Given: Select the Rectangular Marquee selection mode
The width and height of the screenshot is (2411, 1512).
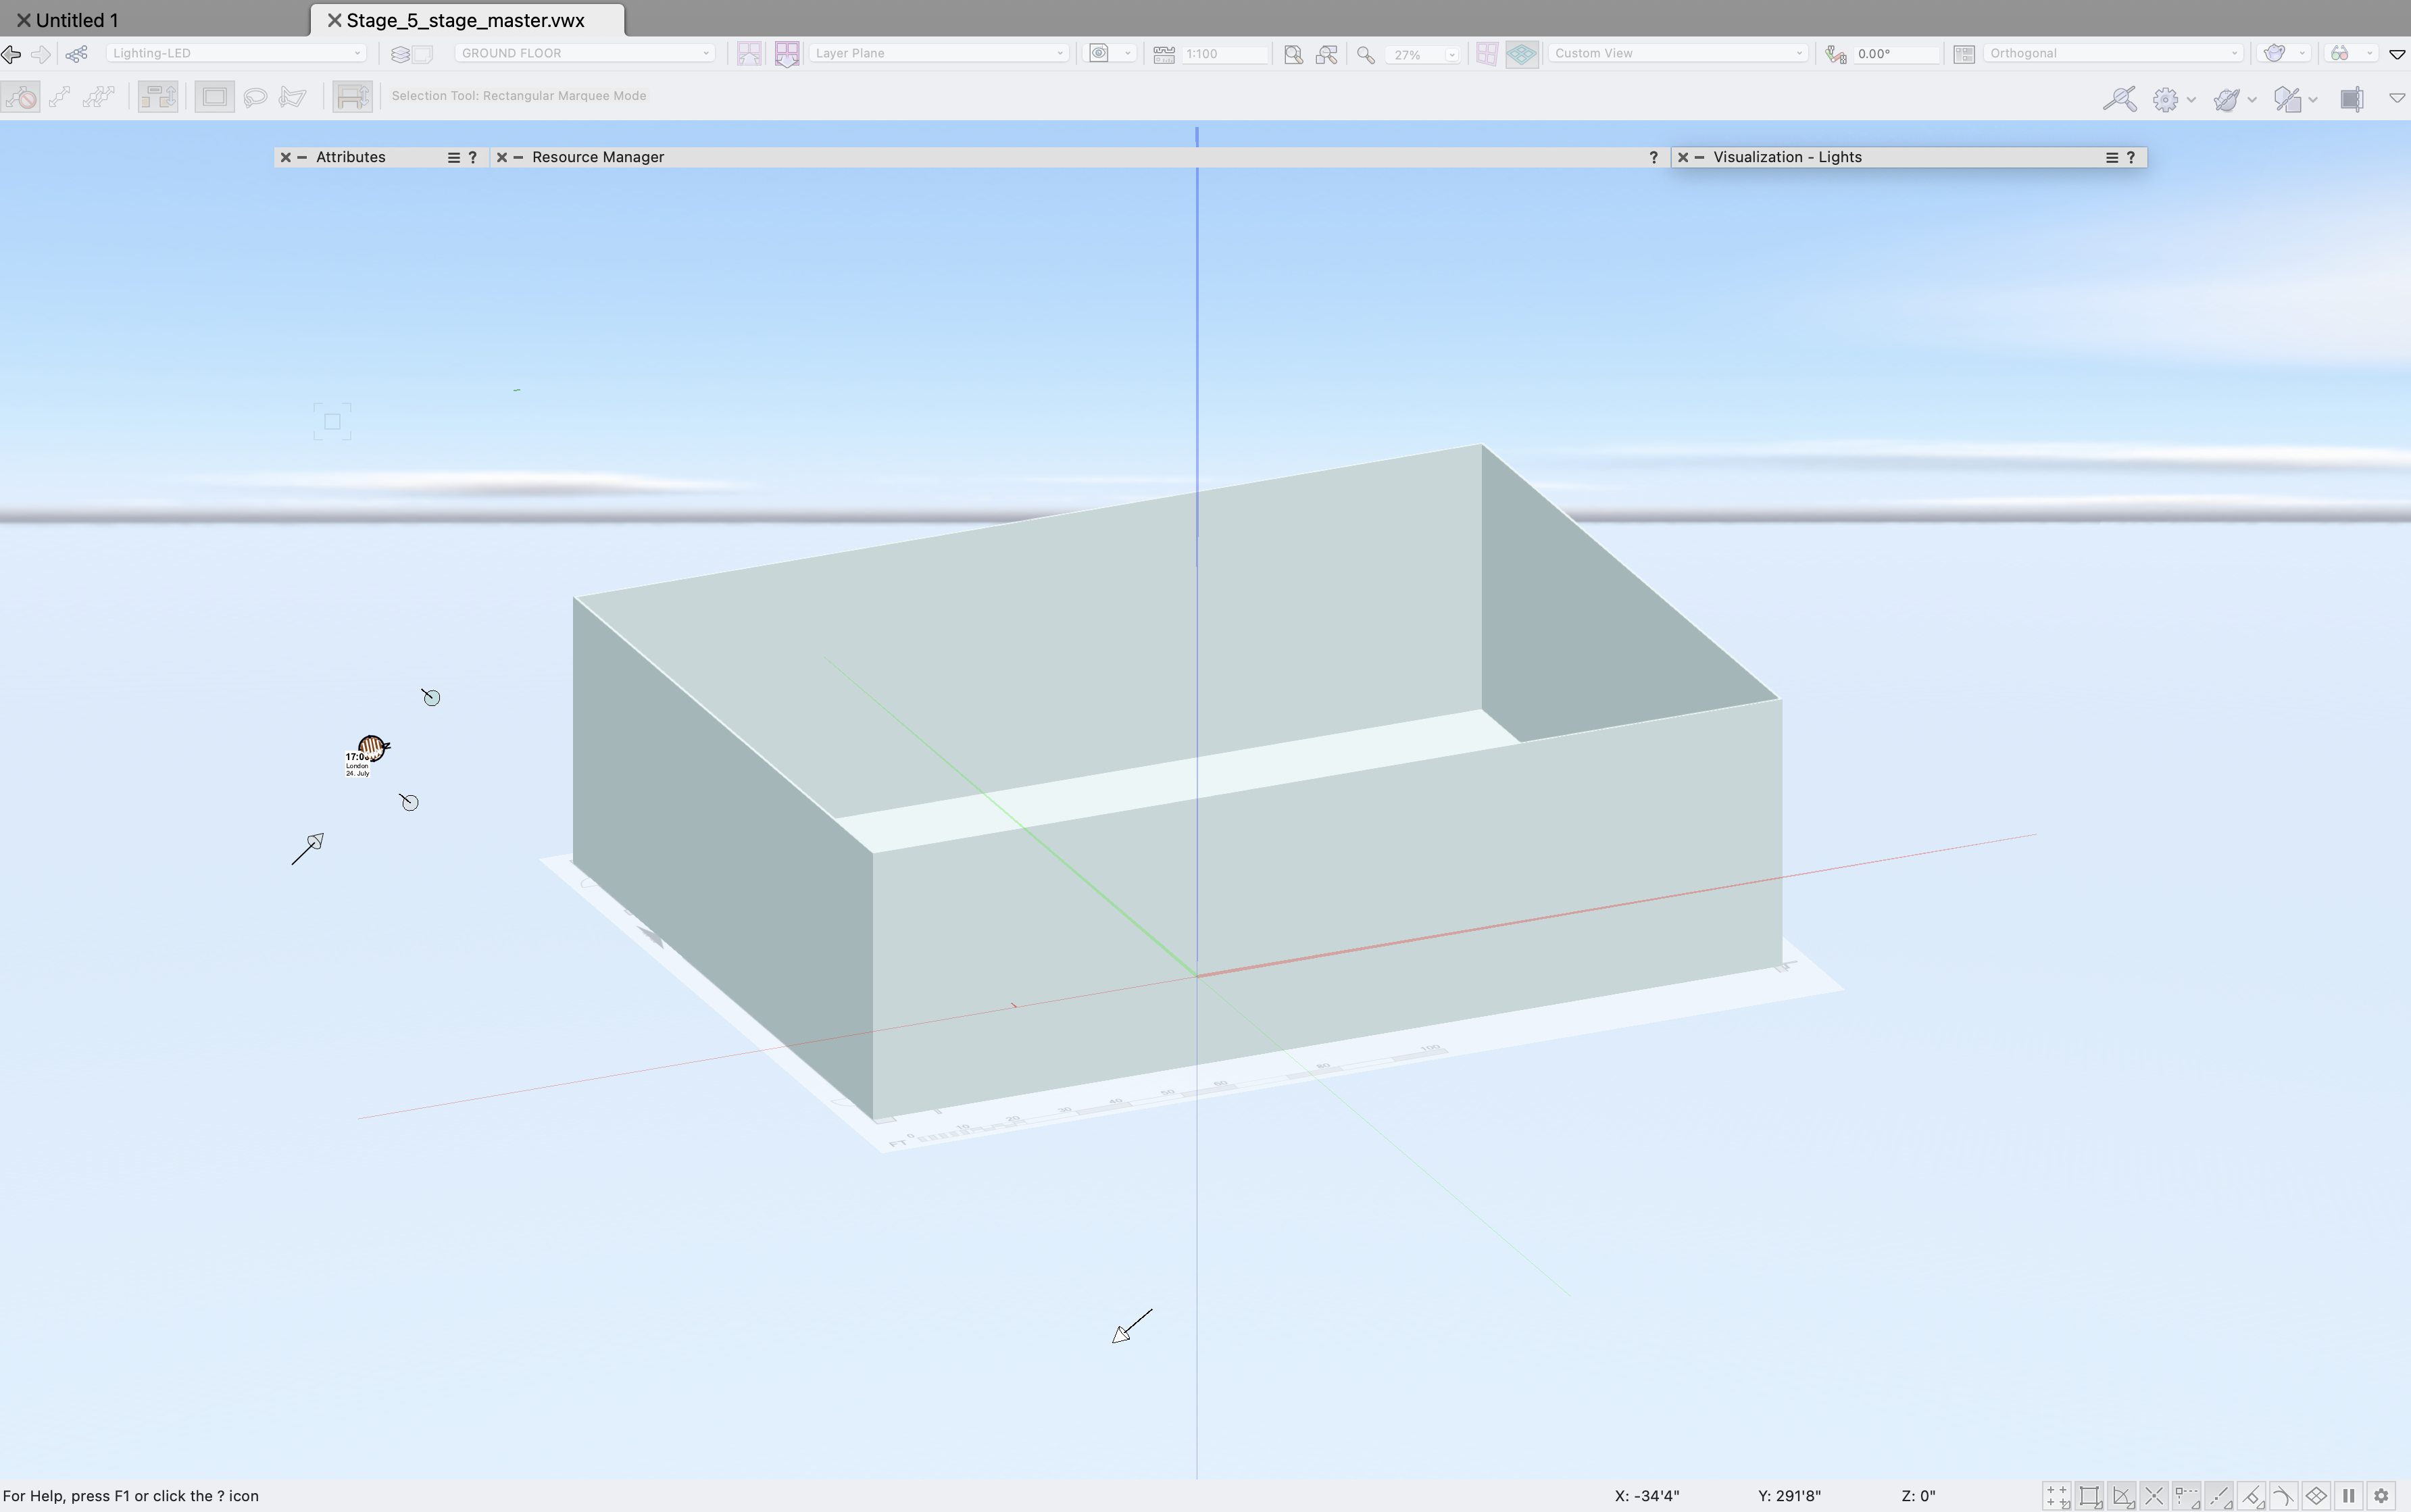Looking at the screenshot, I should pos(214,96).
